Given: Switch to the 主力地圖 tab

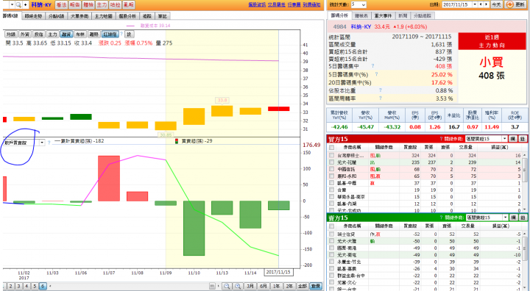Looking at the screenshot, I should (x=103, y=16).
